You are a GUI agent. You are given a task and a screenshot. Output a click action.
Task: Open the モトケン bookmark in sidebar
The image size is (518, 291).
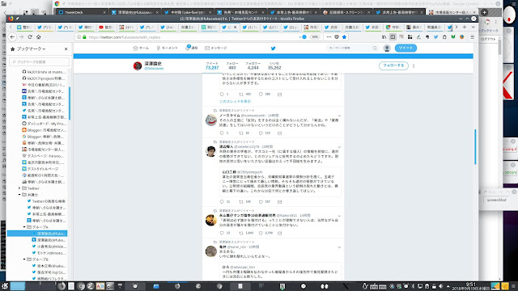pos(49,253)
